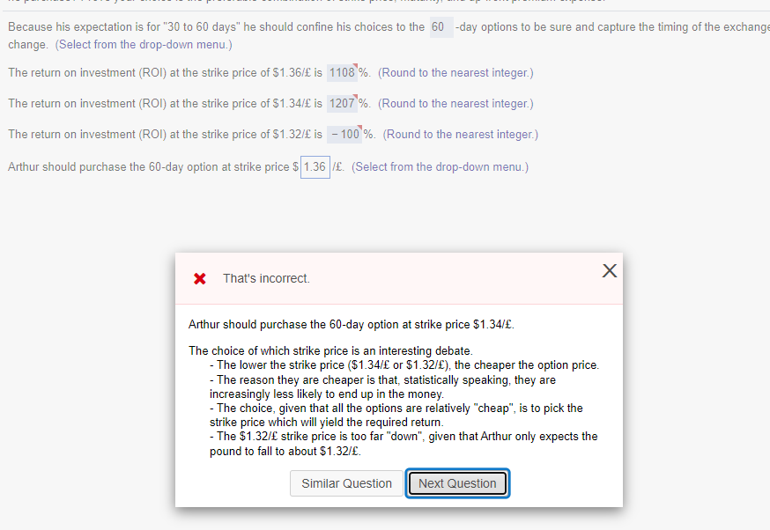Viewport: 770px width, 530px height.
Task: Click the "That's incorrect." message text
Action: tap(266, 278)
